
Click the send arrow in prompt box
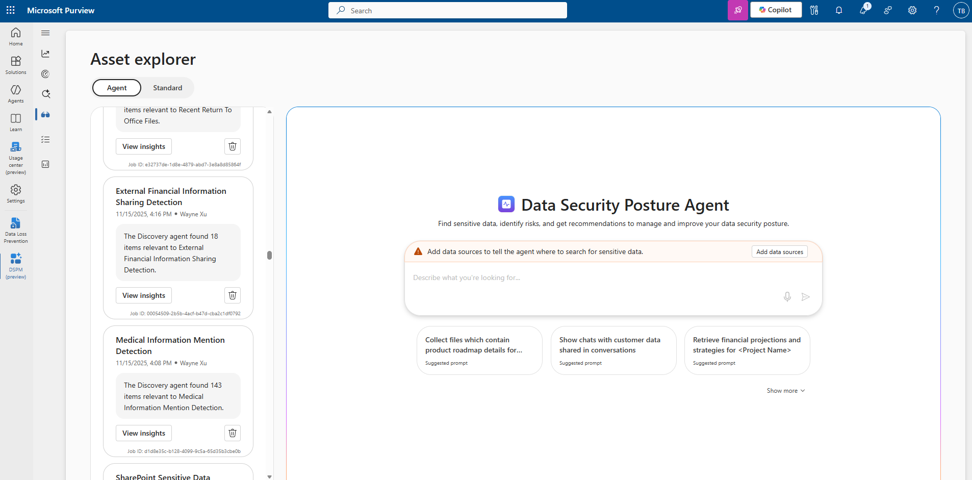[806, 297]
